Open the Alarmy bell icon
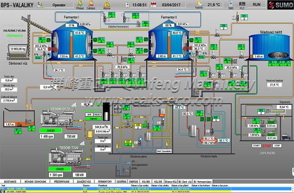Viewport: 294px width, 193px height. (107, 4)
